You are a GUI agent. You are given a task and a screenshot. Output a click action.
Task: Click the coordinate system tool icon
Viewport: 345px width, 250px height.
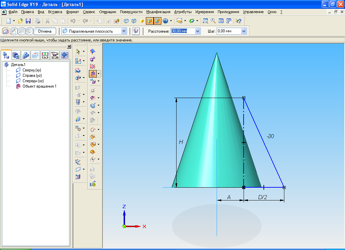(78, 161)
